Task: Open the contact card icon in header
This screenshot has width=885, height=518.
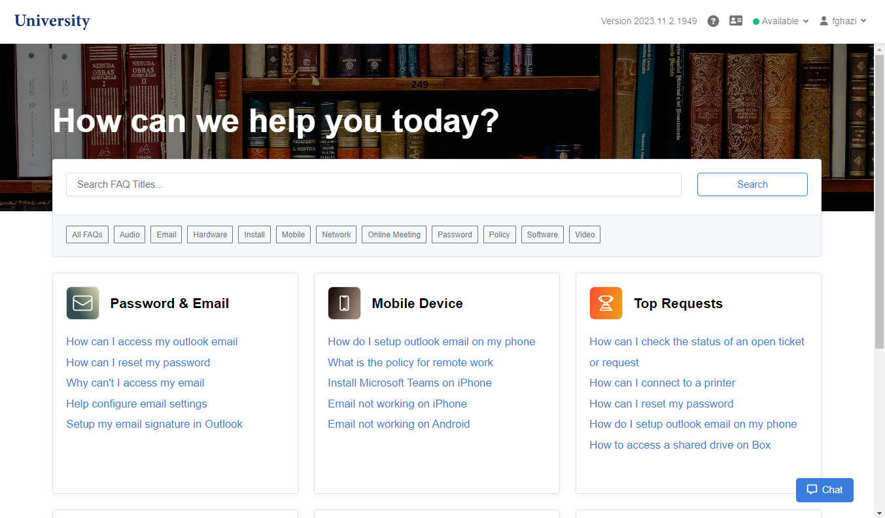Action: (x=736, y=21)
